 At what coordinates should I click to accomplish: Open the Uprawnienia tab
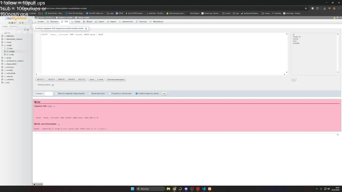click(x=126, y=21)
